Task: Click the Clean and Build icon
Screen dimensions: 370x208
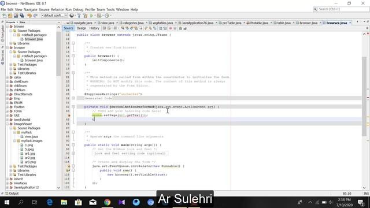Action: pyautogui.click(x=85, y=16)
